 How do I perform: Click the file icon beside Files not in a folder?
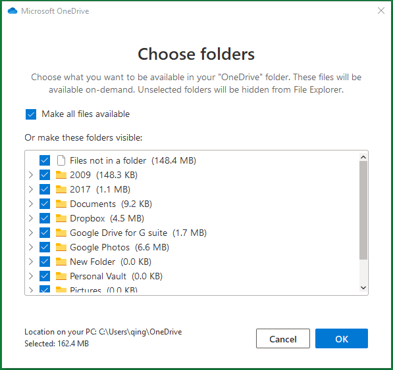pyautogui.click(x=61, y=160)
